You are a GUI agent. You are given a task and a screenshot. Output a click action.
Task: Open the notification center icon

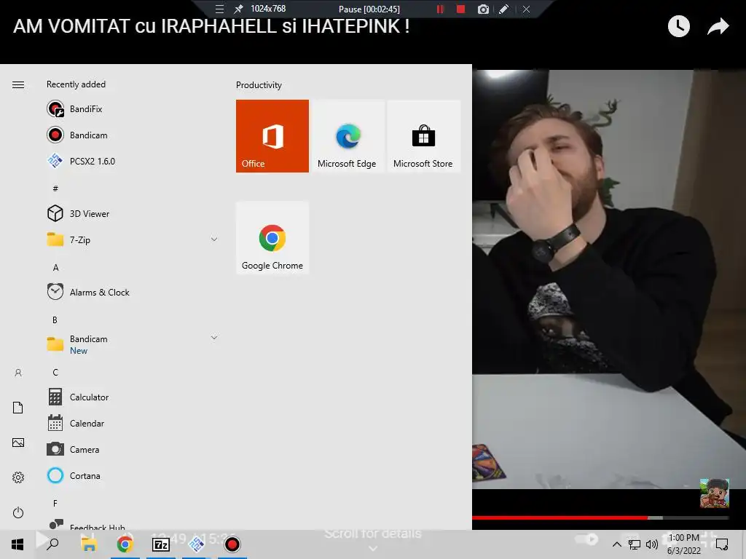point(722,544)
